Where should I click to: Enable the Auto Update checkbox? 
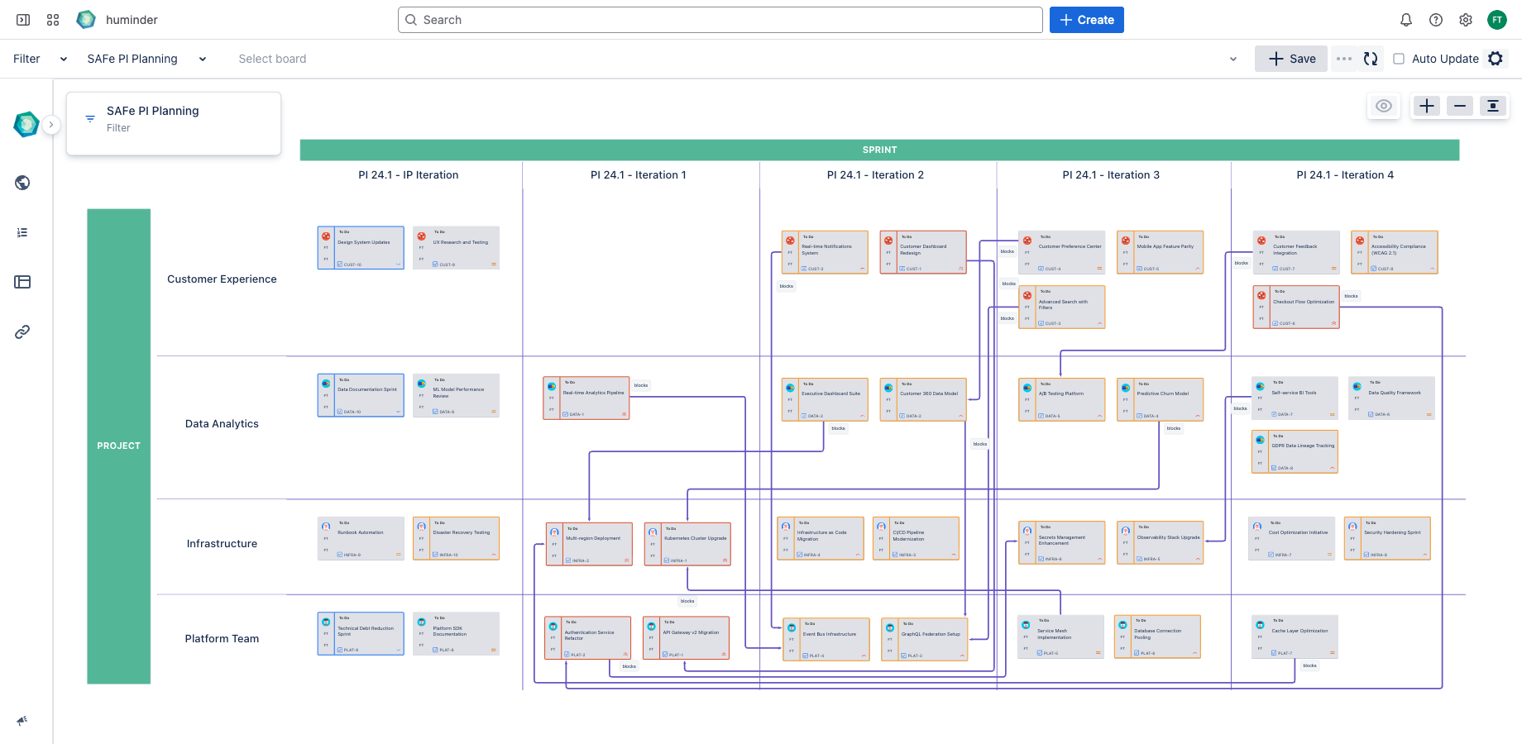coord(1399,59)
